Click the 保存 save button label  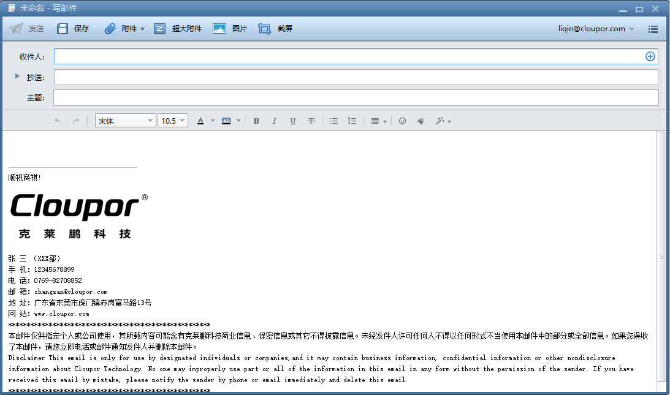(x=81, y=29)
